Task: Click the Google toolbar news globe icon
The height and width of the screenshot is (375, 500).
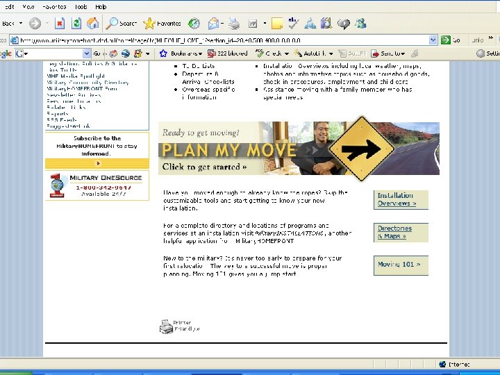Action: pyautogui.click(x=125, y=53)
